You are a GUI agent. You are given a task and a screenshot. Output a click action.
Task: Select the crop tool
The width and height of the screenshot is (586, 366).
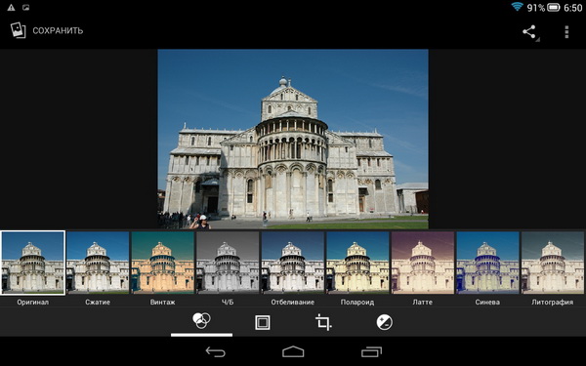point(323,322)
